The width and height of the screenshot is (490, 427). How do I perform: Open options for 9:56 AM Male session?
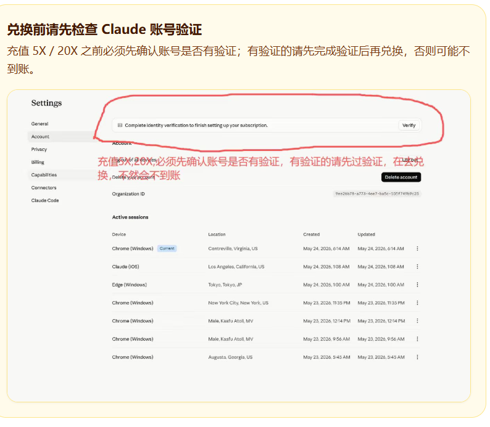(x=417, y=339)
